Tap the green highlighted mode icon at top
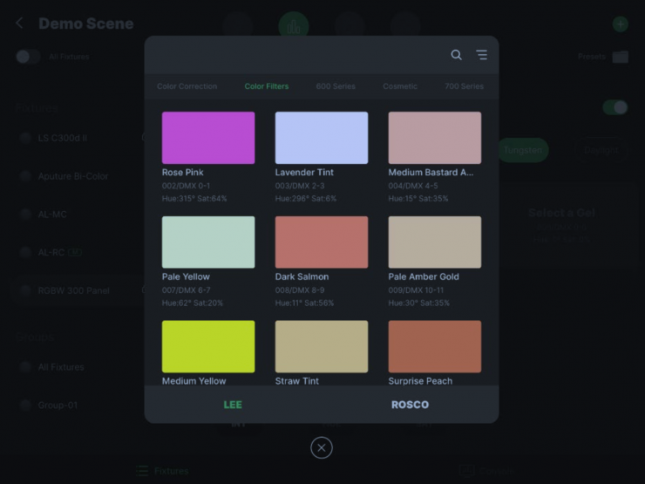This screenshot has height=484, width=645. click(294, 25)
